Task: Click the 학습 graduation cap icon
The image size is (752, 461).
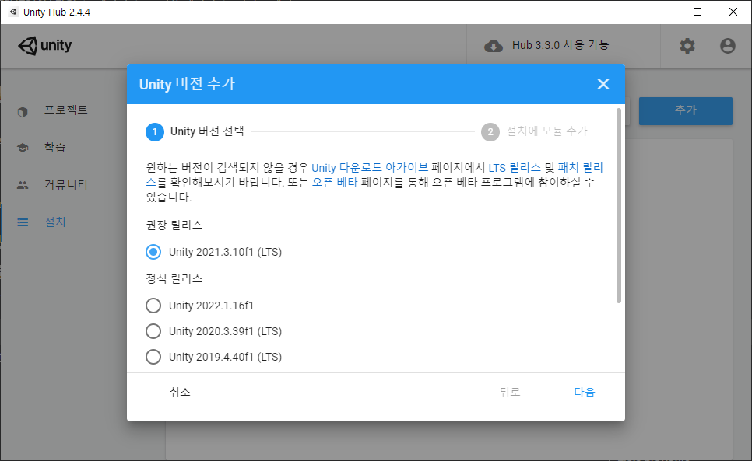Action: (x=23, y=148)
